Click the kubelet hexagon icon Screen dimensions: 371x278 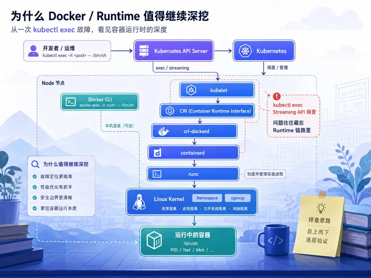pos(191,90)
